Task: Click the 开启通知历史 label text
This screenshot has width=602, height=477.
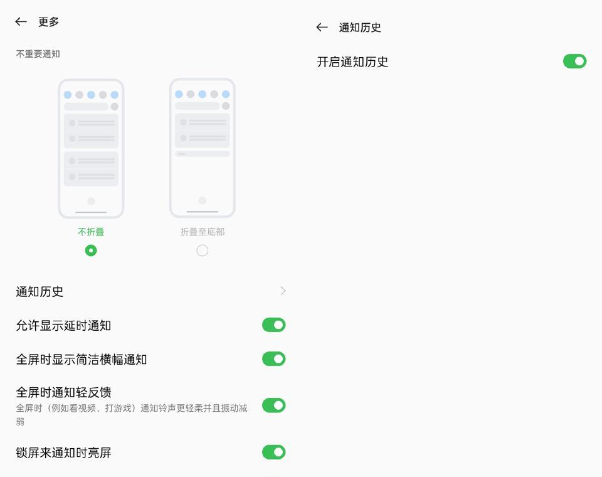Action: (352, 62)
